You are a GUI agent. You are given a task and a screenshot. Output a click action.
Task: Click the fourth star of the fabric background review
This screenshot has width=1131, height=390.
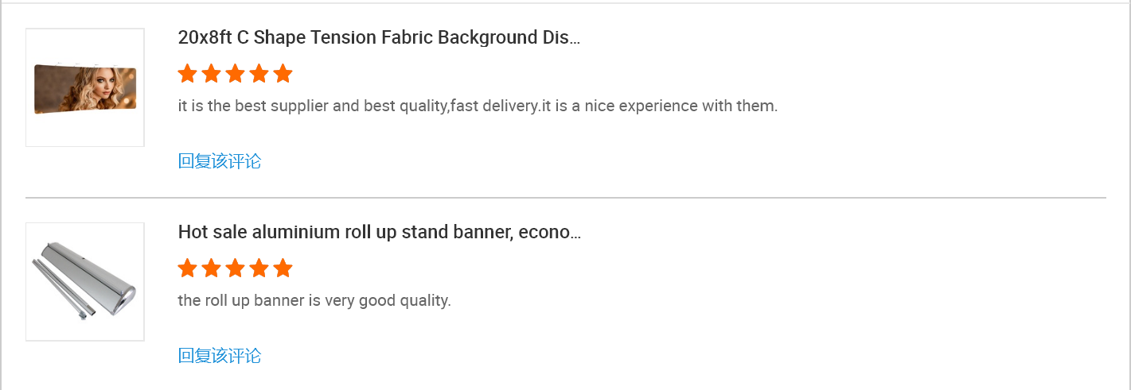(259, 74)
